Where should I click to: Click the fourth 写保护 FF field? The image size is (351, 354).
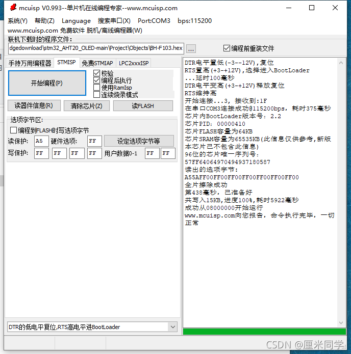coord(94,153)
